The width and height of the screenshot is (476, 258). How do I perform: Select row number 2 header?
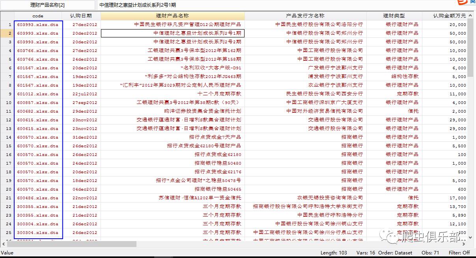7,33
